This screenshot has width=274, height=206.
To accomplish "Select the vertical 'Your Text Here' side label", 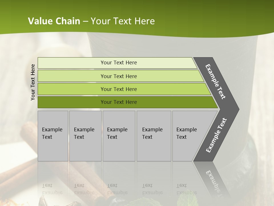I will (33, 82).
